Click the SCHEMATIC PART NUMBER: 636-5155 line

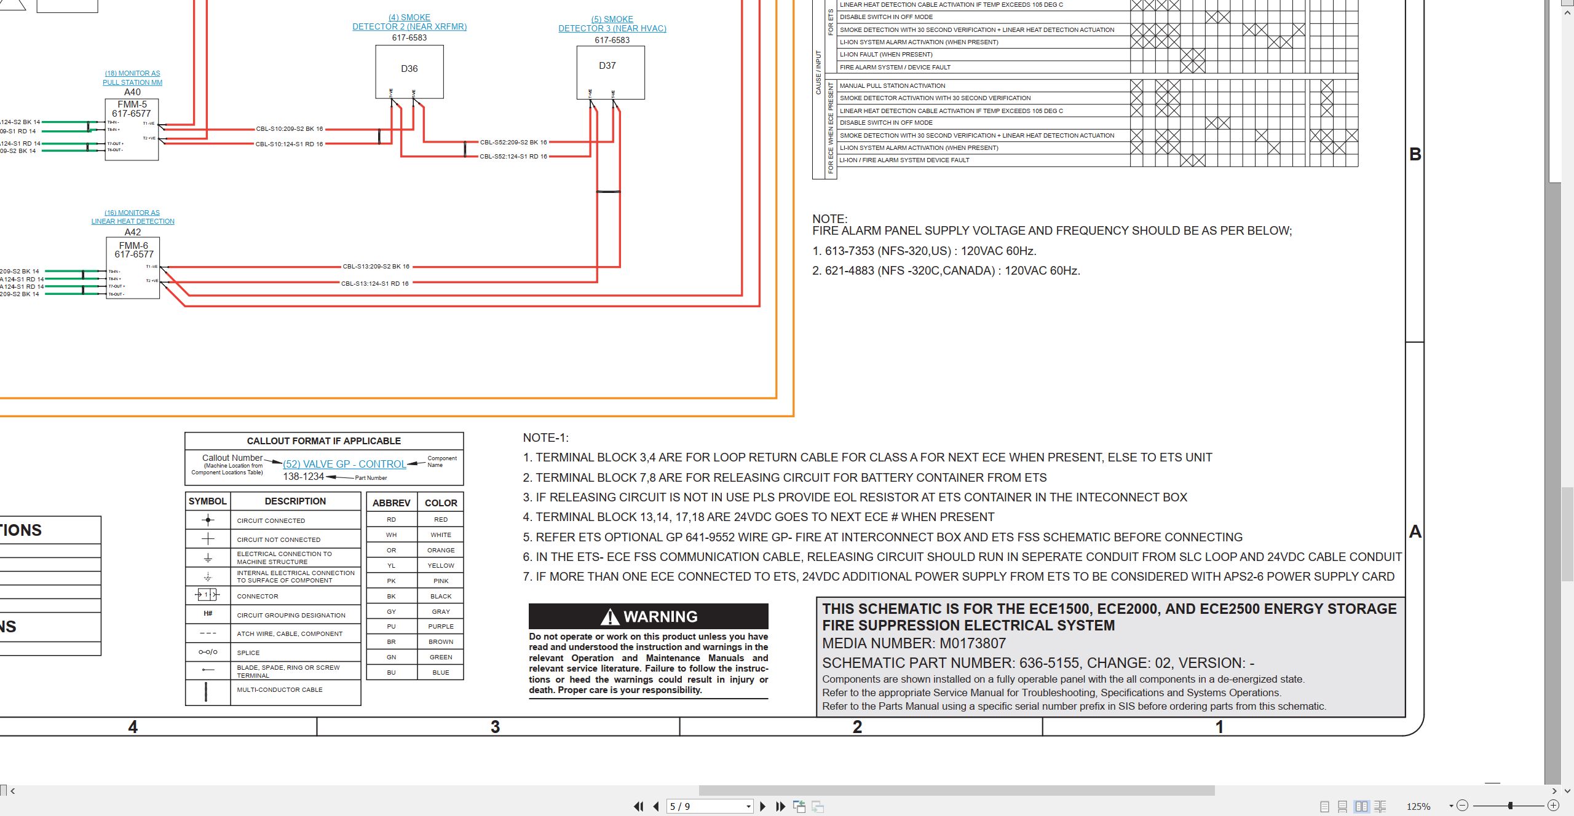[1038, 663]
